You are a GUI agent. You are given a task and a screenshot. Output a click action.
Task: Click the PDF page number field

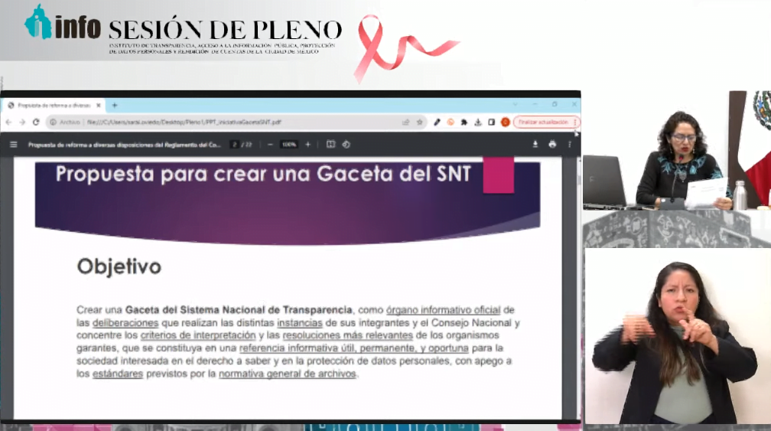(x=236, y=144)
